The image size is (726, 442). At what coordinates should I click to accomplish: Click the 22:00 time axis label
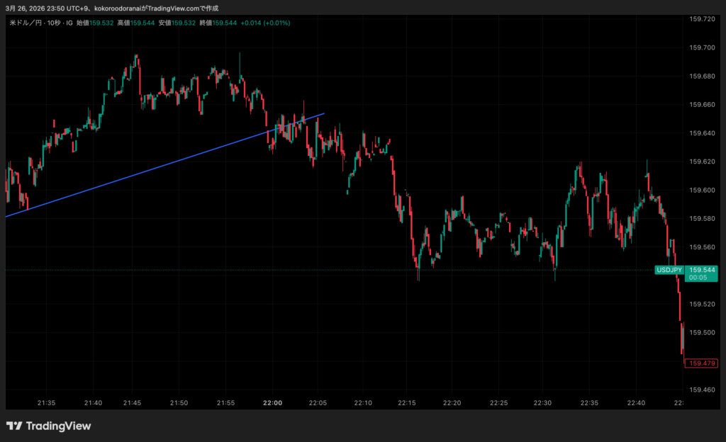pyautogui.click(x=272, y=403)
